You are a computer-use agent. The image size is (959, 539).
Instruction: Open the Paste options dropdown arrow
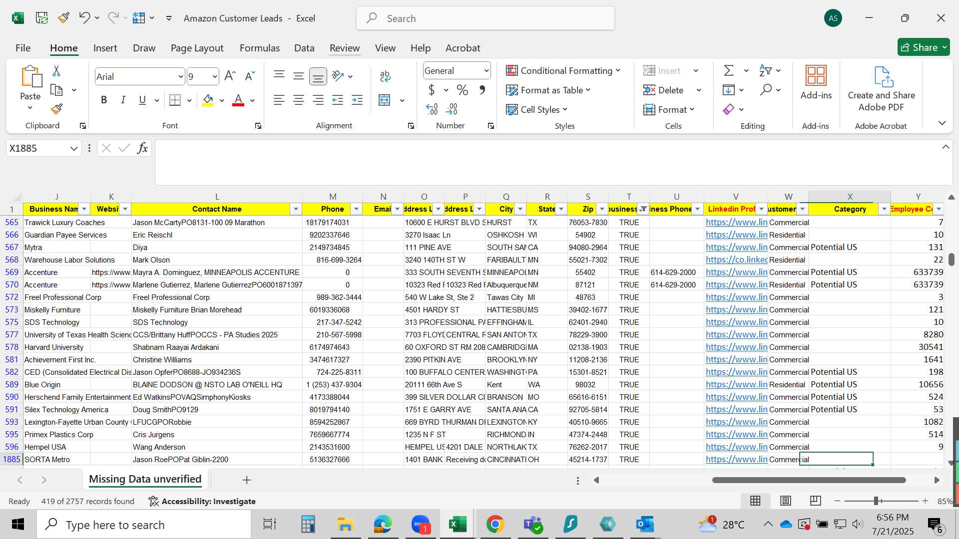[x=30, y=108]
